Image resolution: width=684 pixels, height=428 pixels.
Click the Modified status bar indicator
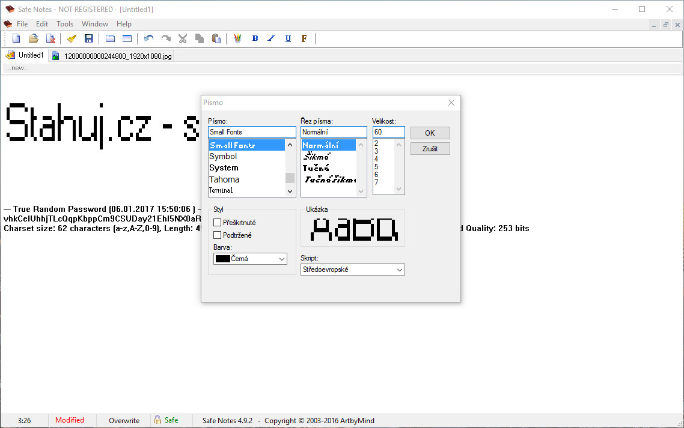(x=69, y=420)
